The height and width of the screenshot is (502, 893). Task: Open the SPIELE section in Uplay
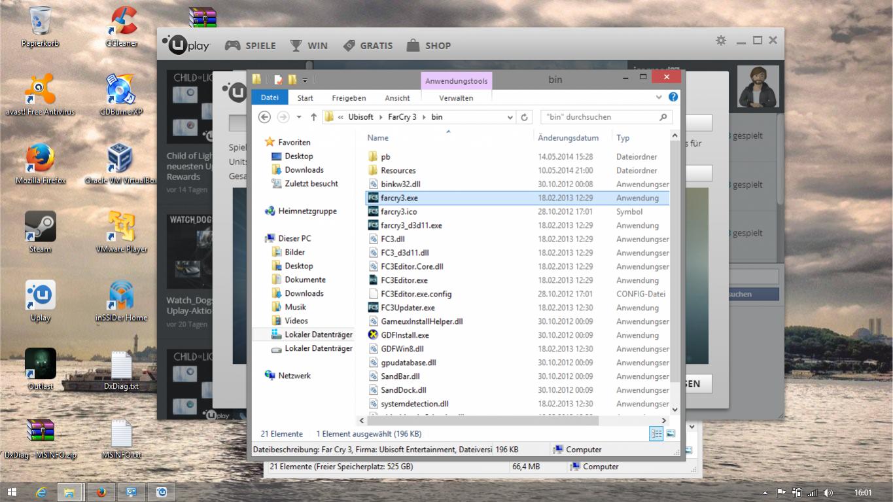(250, 46)
